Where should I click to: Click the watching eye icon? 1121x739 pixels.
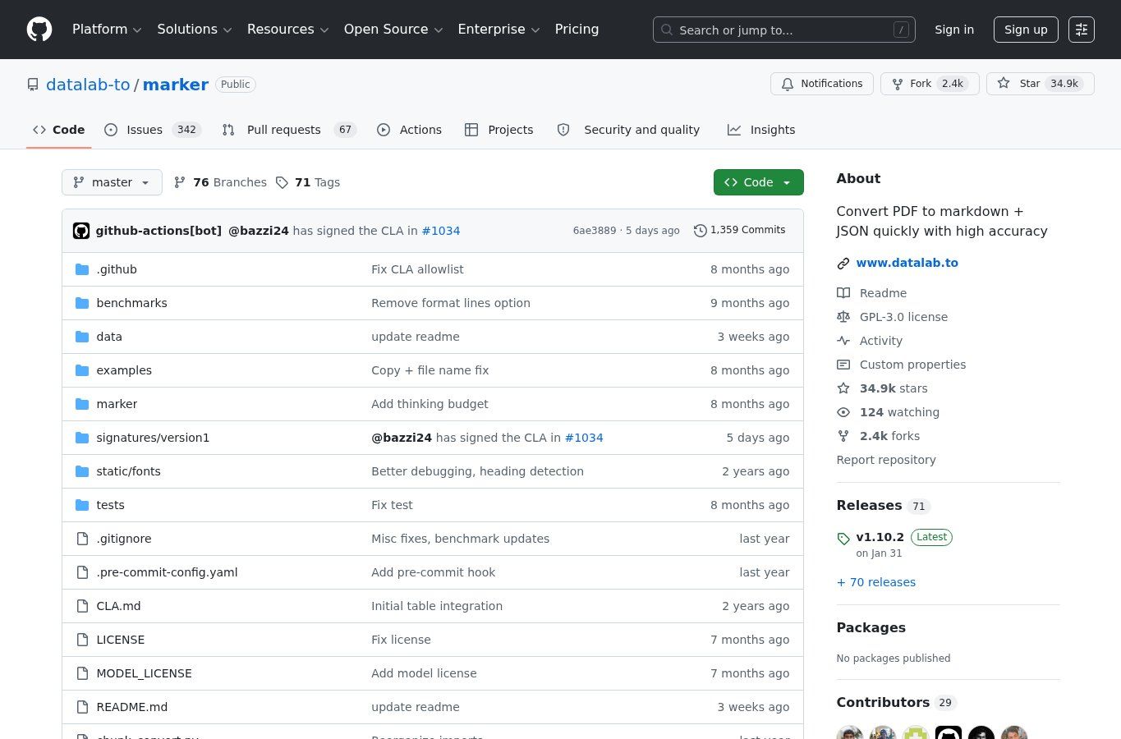tap(843, 412)
